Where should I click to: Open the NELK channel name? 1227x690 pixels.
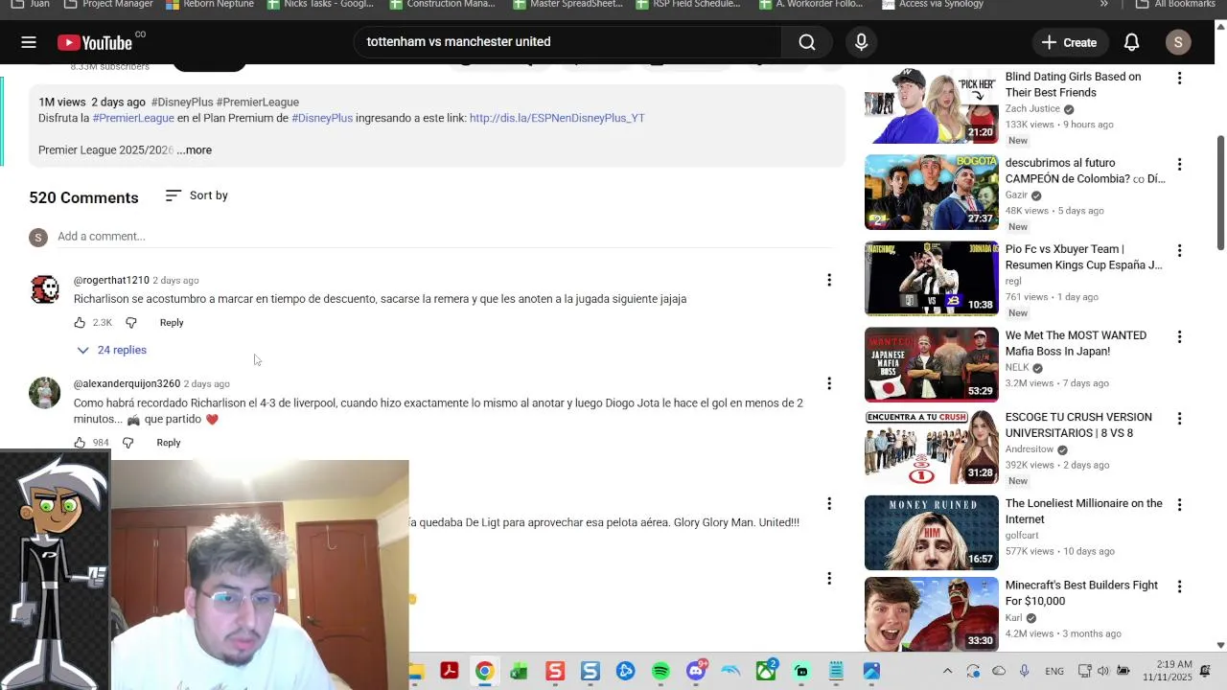click(x=1017, y=367)
